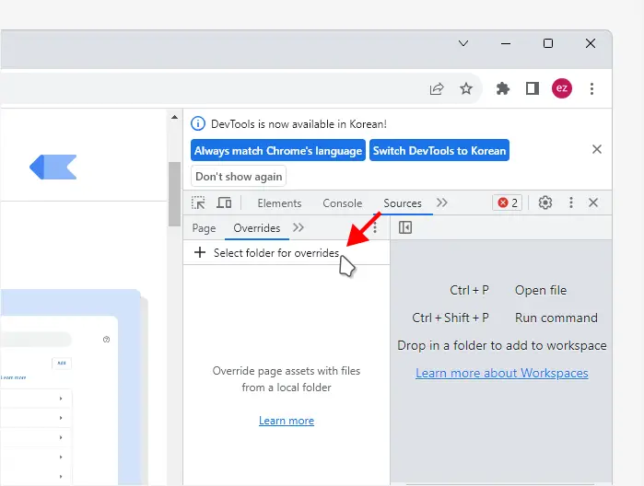
Task: Select the Sources tab
Action: 403,203
